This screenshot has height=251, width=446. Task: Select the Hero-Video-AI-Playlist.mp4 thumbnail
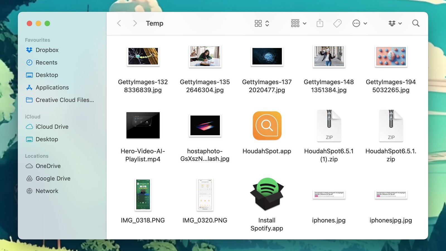click(x=143, y=125)
